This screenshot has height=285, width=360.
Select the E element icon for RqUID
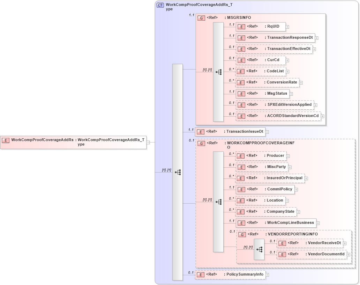(241, 27)
